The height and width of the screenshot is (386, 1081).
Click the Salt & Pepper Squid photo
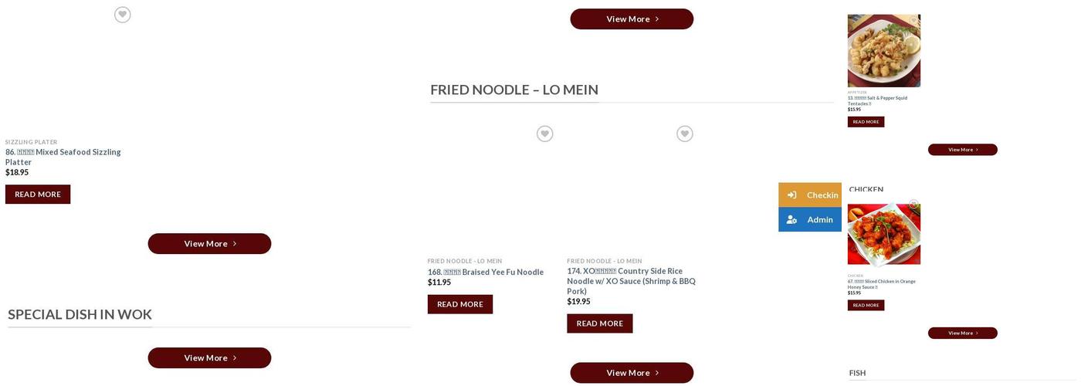[883, 52]
